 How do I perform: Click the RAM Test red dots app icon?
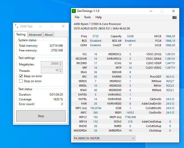(16, 26)
